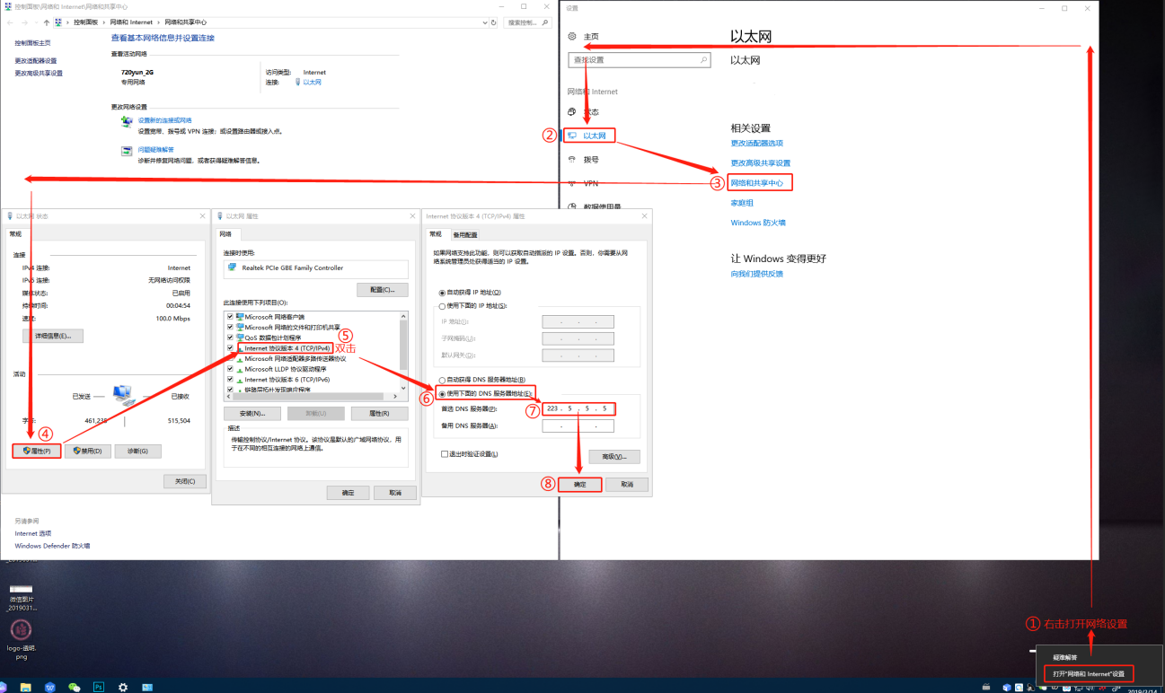Click 以太网 connection link in Control Panel
Screen dimensions: 1165x693
pos(312,82)
